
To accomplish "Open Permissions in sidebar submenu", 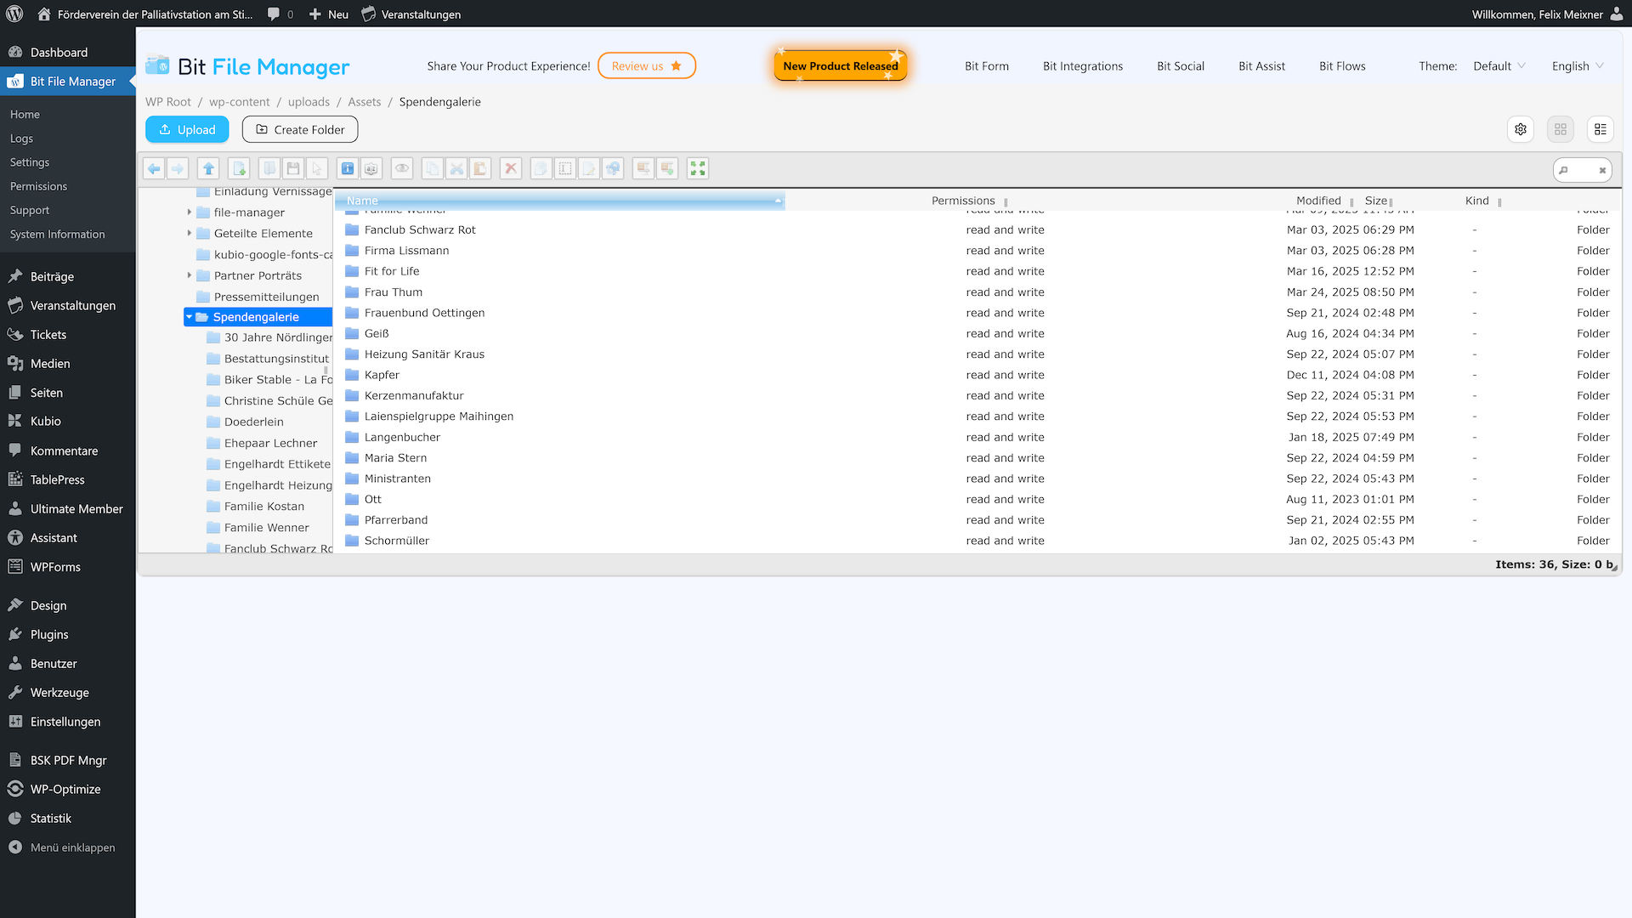I will point(38,186).
